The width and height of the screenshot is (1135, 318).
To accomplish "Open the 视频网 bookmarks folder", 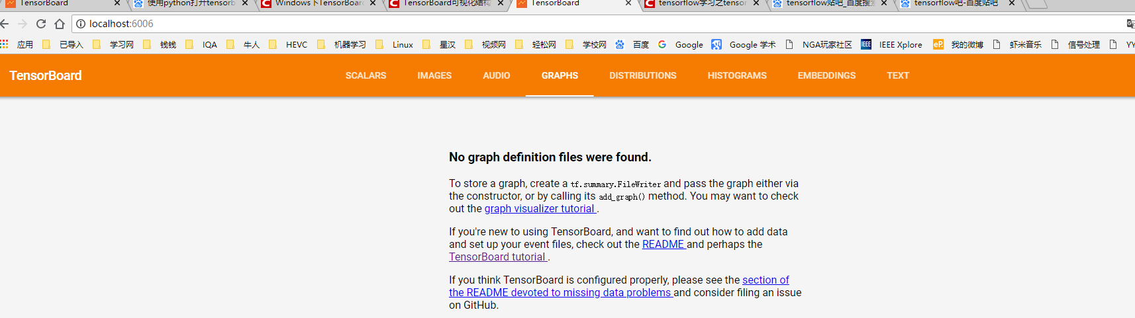I will point(485,44).
